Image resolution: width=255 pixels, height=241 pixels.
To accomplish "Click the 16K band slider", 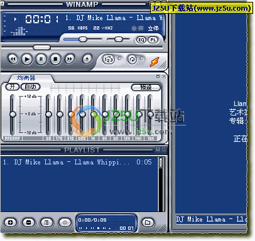I will pyautogui.click(x=150, y=114).
